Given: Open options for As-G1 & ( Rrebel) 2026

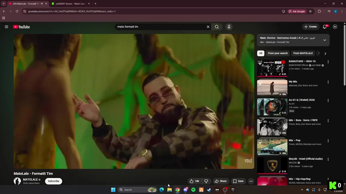Looking at the screenshot, I should tap(328, 100).
